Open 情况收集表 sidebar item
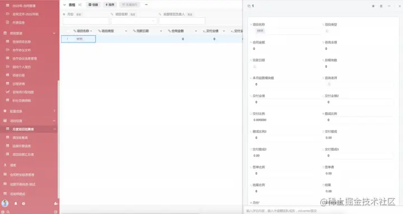This screenshot has width=403, height=214. point(20,138)
